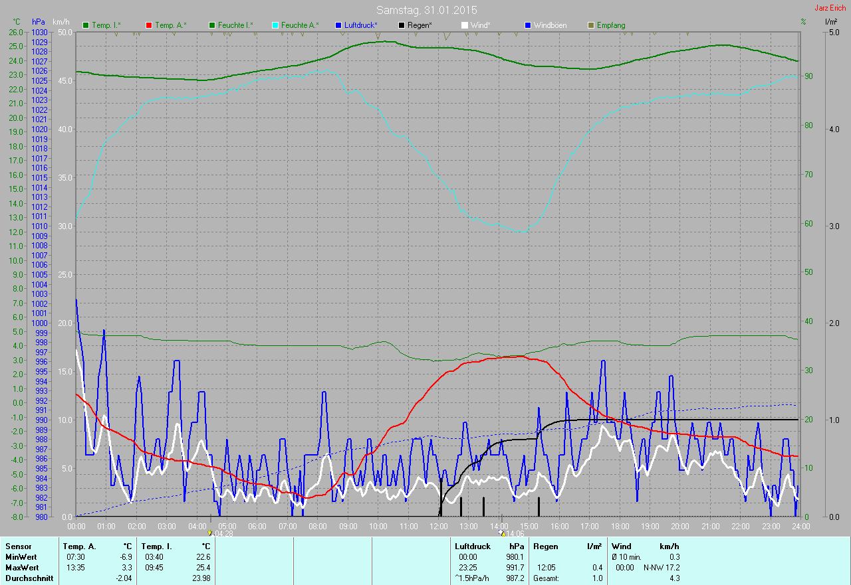Click the black Regen legend square
851x585 pixels.
401,25
